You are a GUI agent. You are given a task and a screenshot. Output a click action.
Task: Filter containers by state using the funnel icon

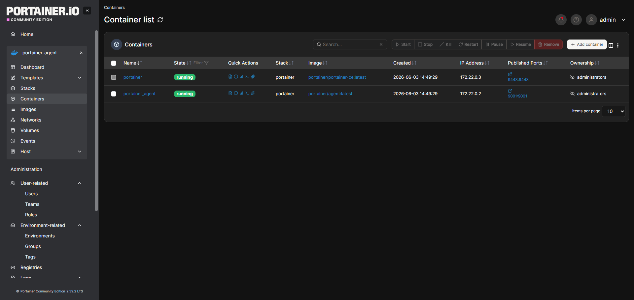coord(206,63)
